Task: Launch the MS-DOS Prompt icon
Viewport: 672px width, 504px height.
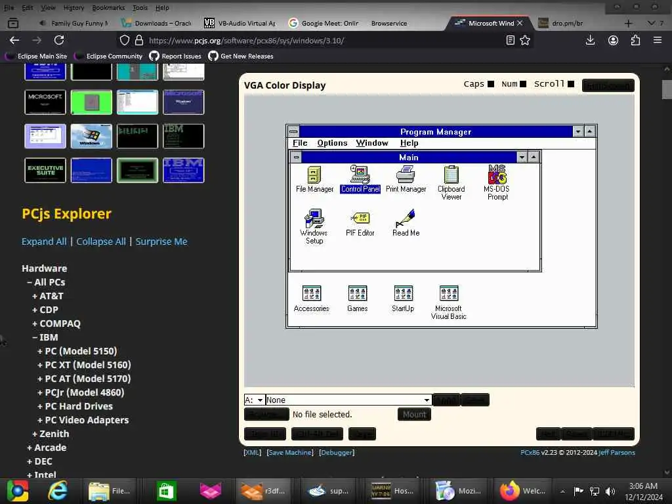Action: 497,183
